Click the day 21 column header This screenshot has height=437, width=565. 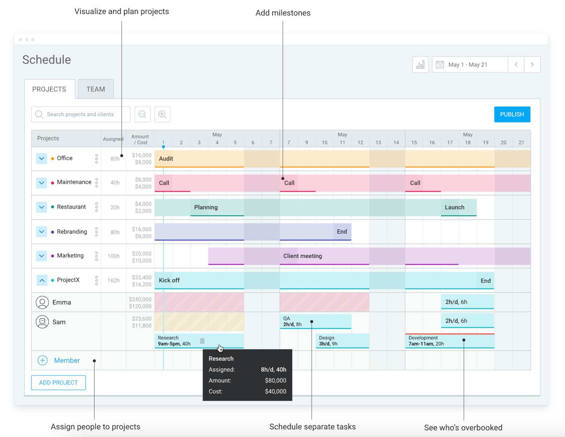521,142
